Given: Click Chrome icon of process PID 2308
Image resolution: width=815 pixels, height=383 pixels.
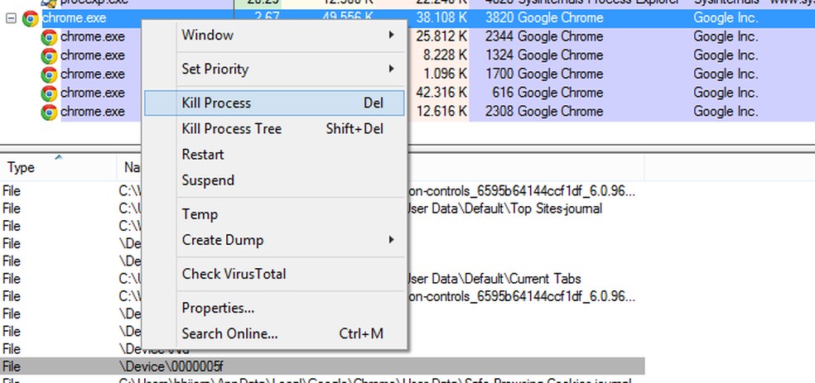Looking at the screenshot, I should click(x=50, y=113).
